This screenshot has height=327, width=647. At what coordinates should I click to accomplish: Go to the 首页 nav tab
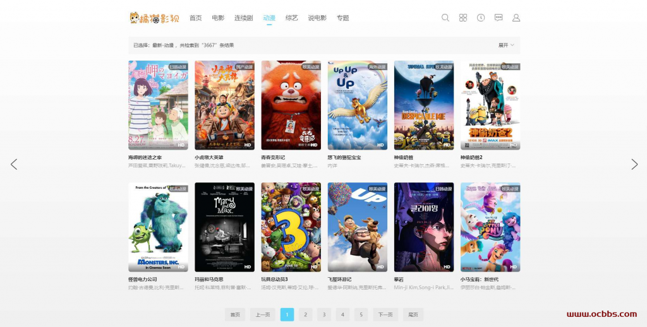[196, 18]
